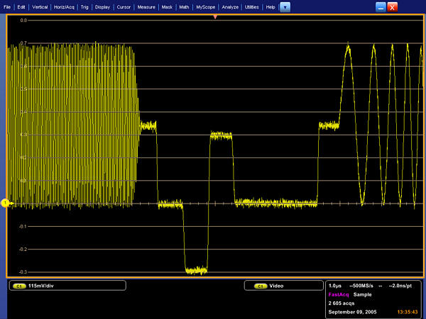Click the orange trigger position marker at top
426x319 pixels.
(215, 16)
